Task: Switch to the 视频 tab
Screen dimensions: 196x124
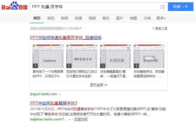Action: (x=92, y=18)
